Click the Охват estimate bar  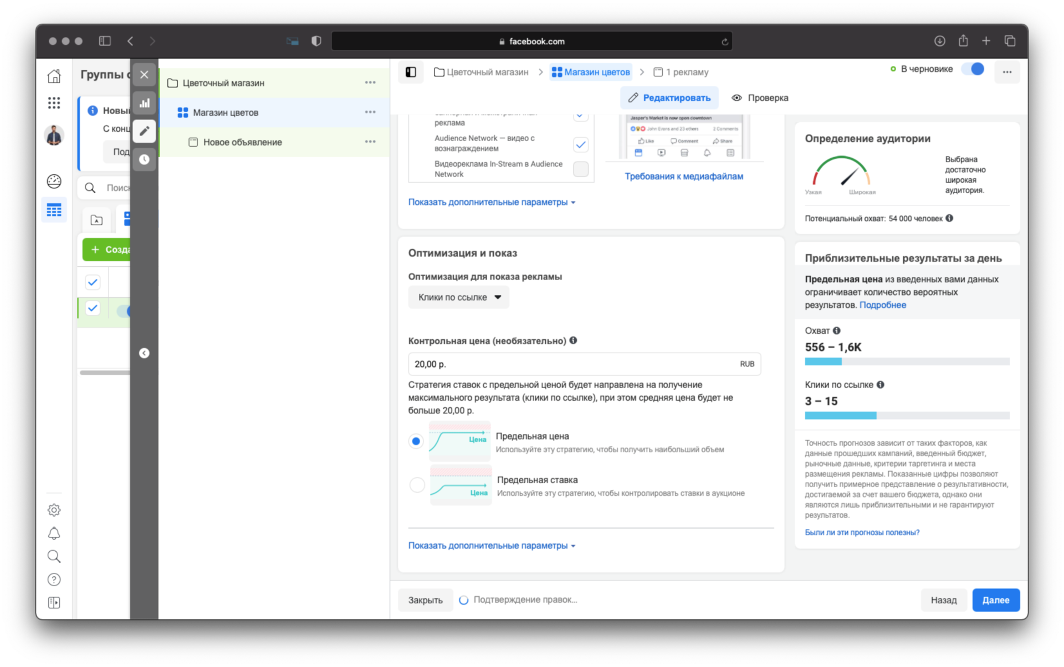click(907, 361)
